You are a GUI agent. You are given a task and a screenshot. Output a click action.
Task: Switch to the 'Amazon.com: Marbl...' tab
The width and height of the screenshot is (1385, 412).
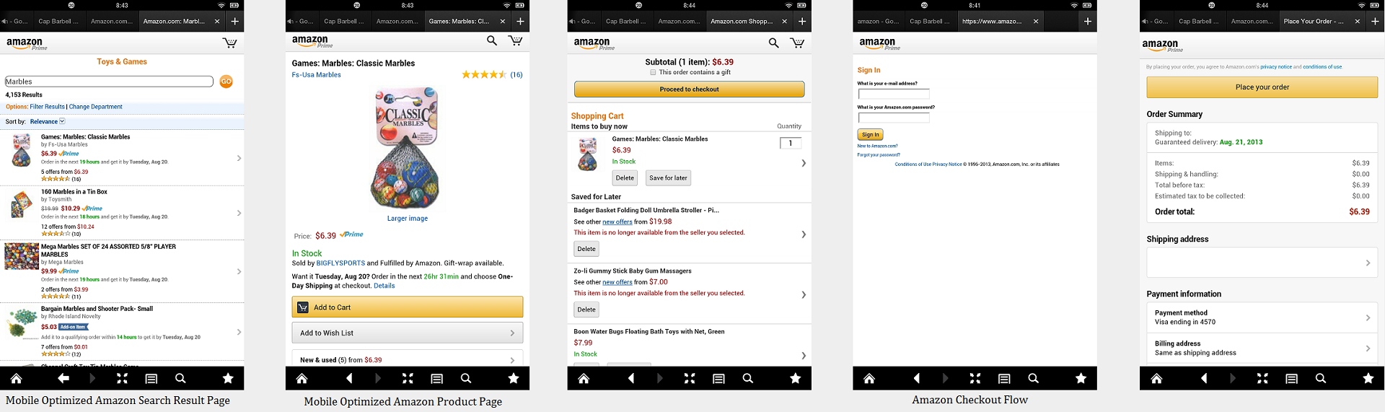[x=174, y=21]
